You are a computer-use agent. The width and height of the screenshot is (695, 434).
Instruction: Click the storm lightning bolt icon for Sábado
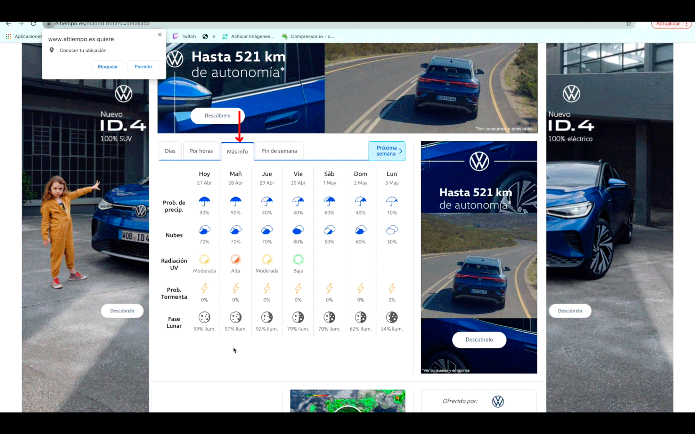click(329, 289)
